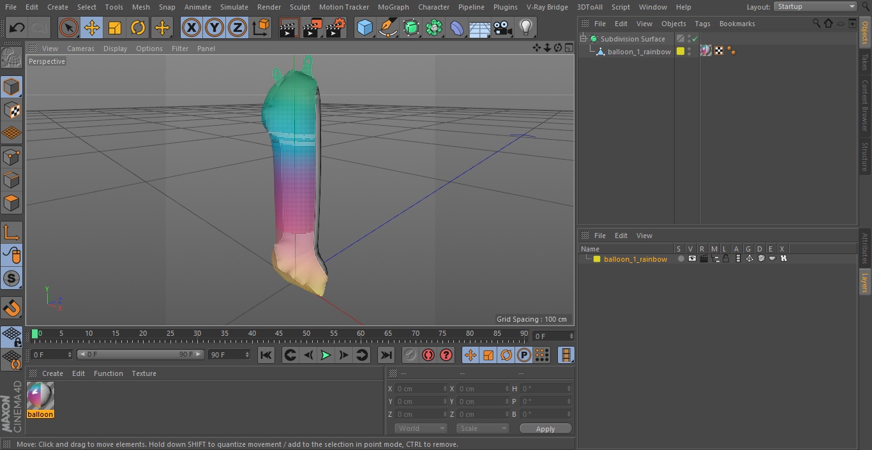The height and width of the screenshot is (450, 872).
Task: Click balloon_1_rainbow yellow layer swatch in Objects
Action: click(680, 51)
